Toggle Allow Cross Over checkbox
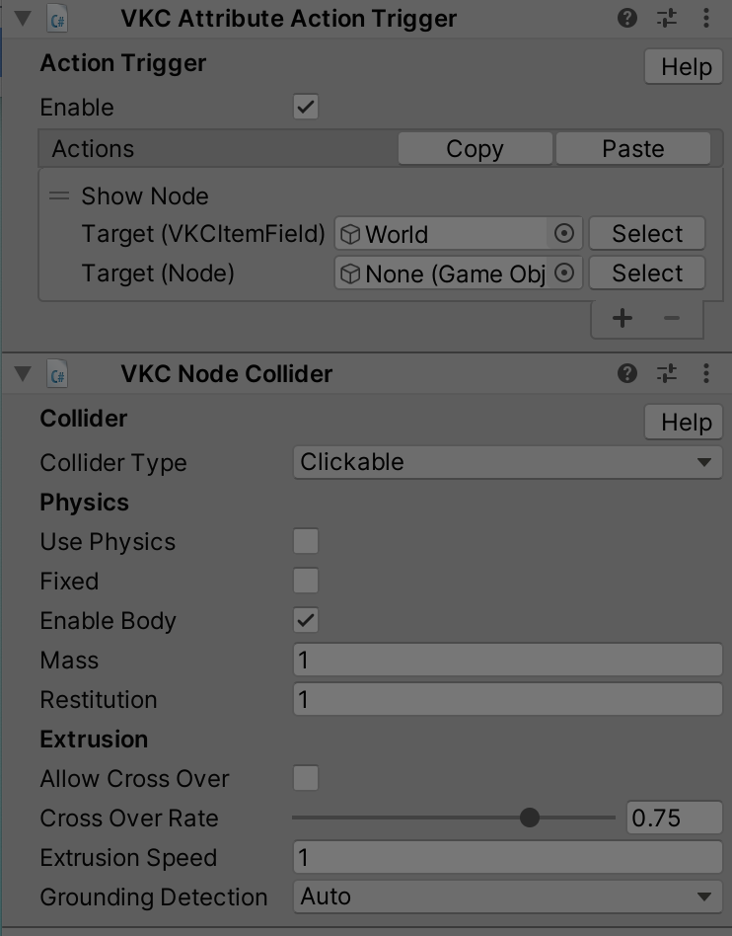The image size is (732, 936). pos(306,778)
